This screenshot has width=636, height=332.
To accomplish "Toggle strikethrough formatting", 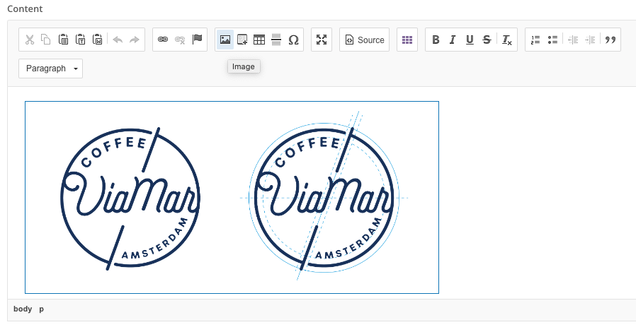I will [487, 40].
